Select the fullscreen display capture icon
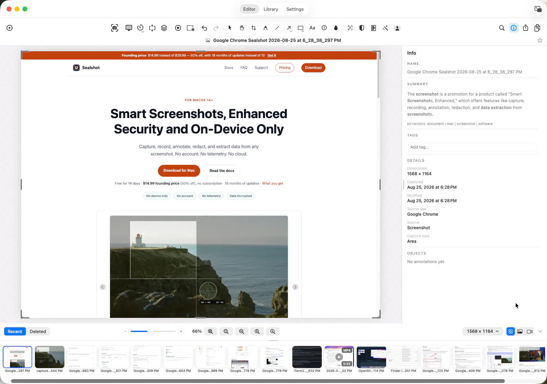The height and width of the screenshot is (384, 547). point(129,28)
